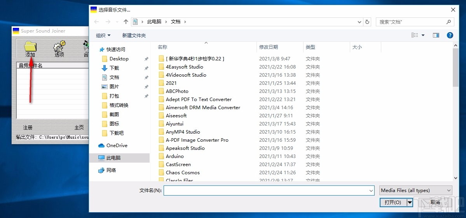Expand the file name history dropdown

point(371,191)
